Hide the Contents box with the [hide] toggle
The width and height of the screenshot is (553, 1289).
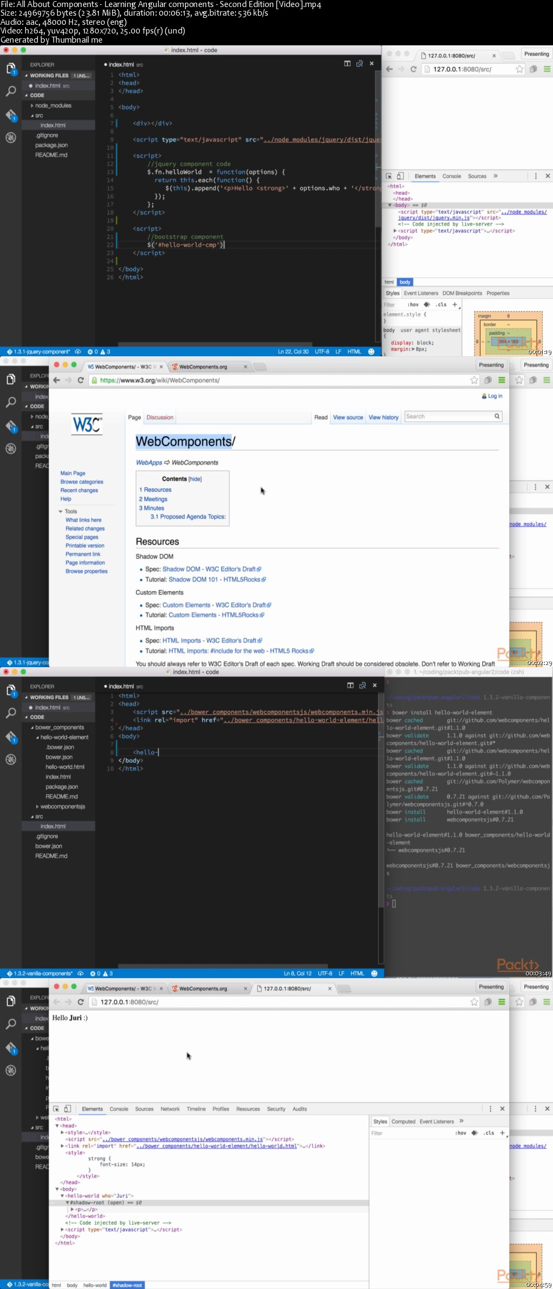(x=195, y=479)
